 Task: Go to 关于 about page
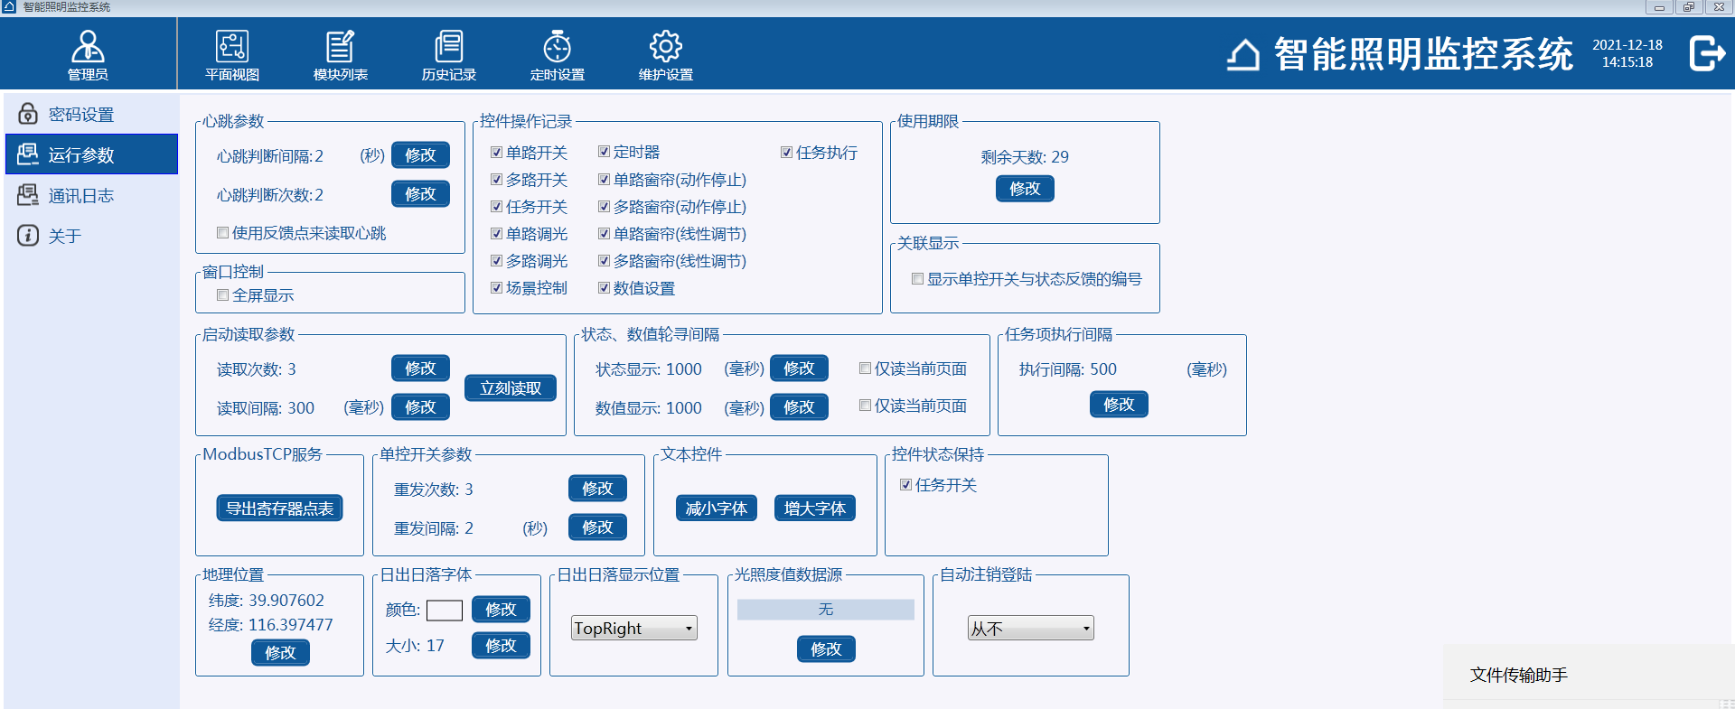pyautogui.click(x=64, y=237)
